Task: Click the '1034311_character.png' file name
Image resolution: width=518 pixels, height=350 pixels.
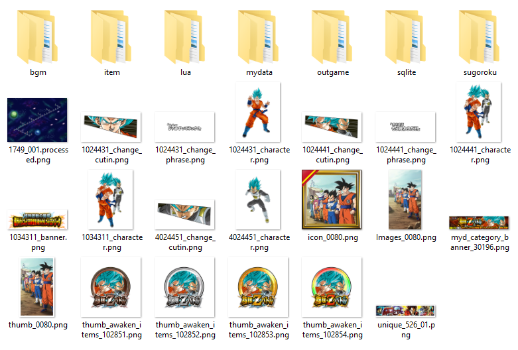Action: [x=112, y=243]
